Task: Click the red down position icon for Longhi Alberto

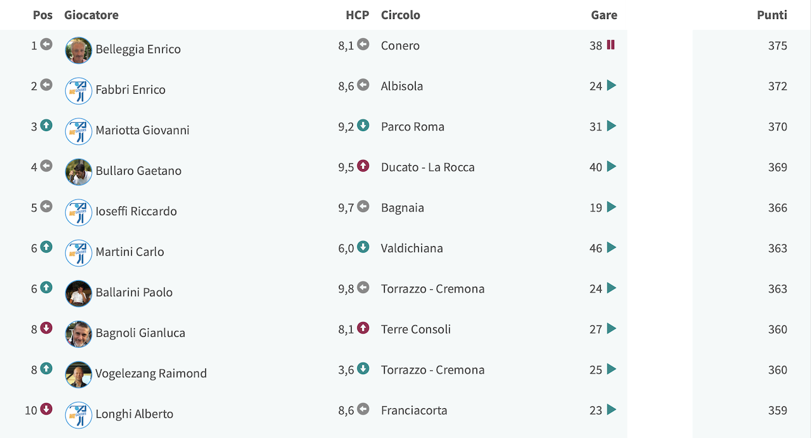Action: tap(46, 409)
